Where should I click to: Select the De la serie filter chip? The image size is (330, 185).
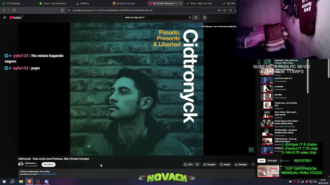[x=272, y=161]
